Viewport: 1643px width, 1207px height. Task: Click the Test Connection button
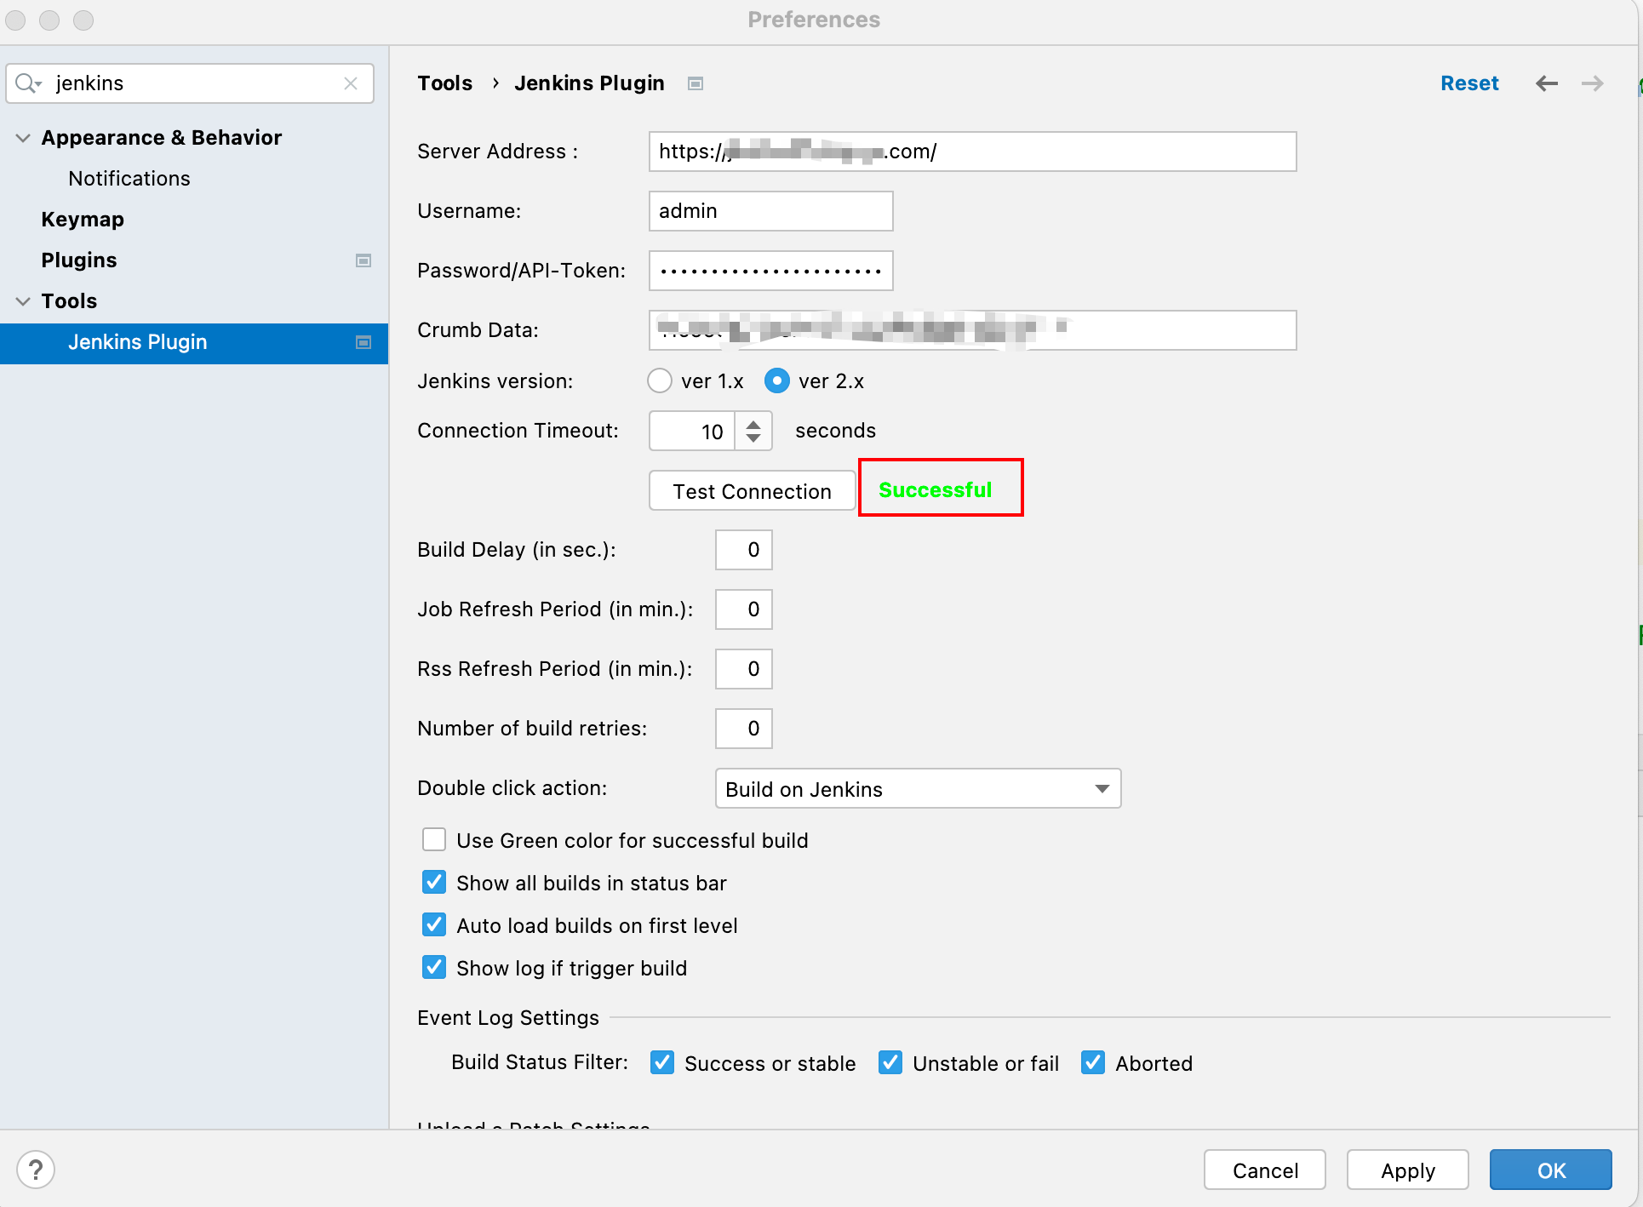752,491
